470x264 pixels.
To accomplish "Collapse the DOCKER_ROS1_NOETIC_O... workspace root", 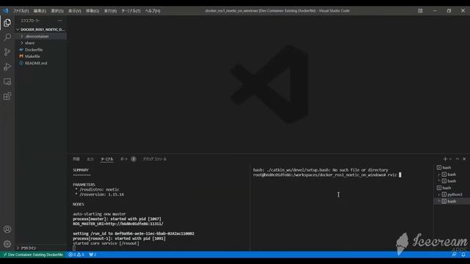I will pyautogui.click(x=41, y=29).
